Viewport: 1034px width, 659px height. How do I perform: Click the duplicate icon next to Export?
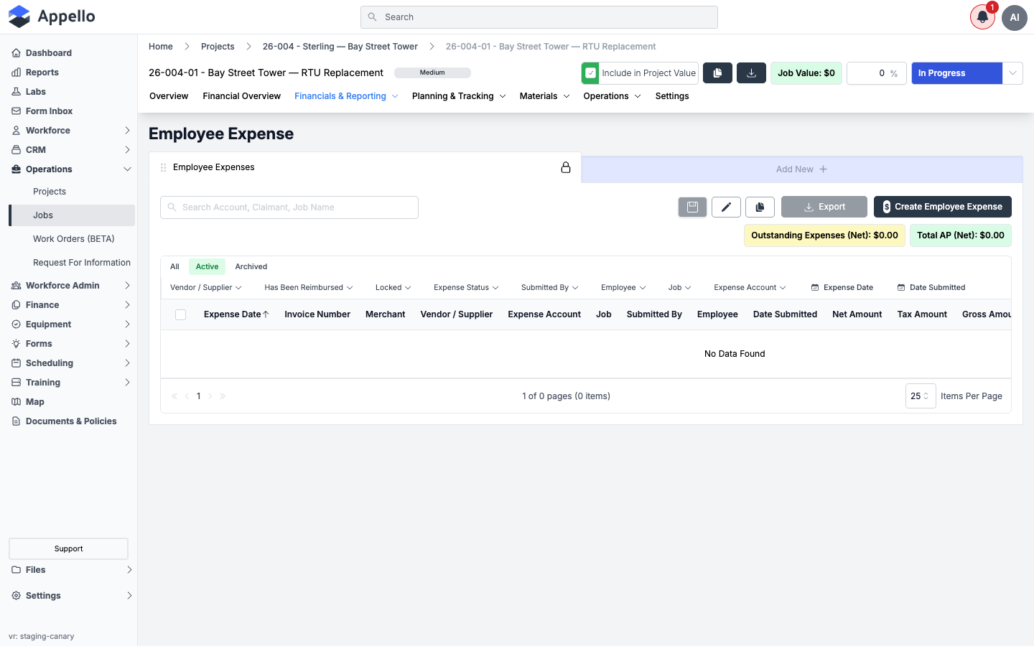pos(760,207)
